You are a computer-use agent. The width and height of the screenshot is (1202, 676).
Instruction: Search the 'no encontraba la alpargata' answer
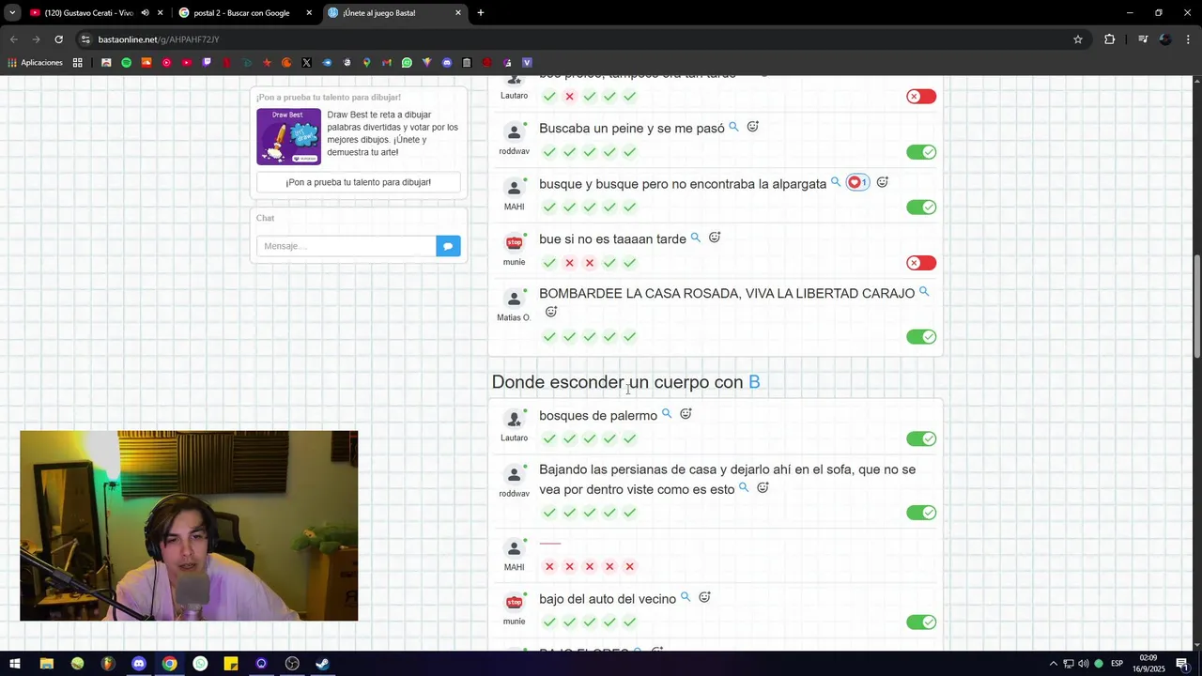tap(836, 182)
